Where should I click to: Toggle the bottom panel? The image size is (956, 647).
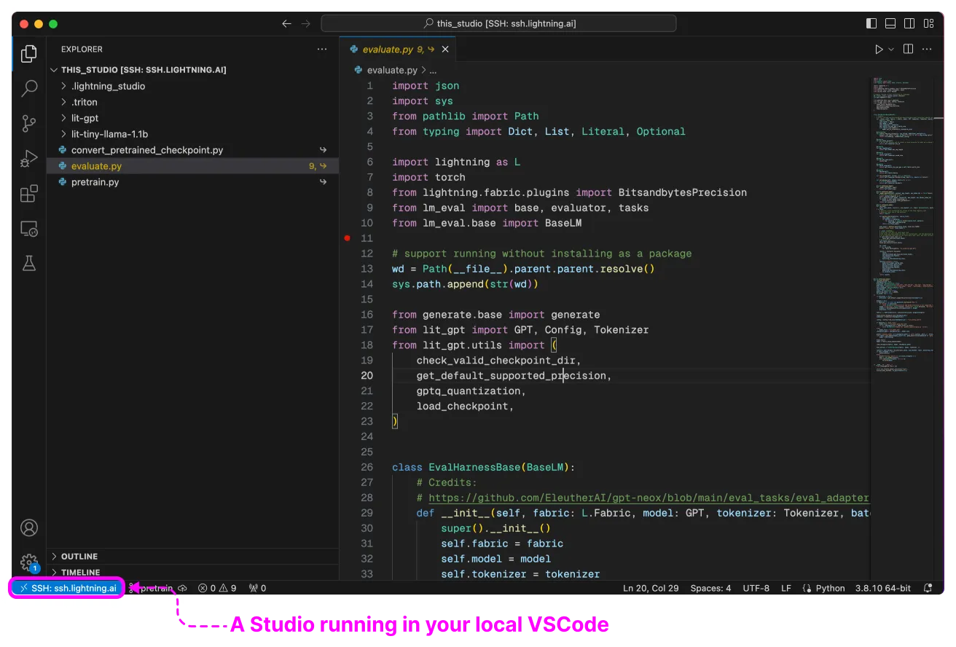(x=890, y=23)
